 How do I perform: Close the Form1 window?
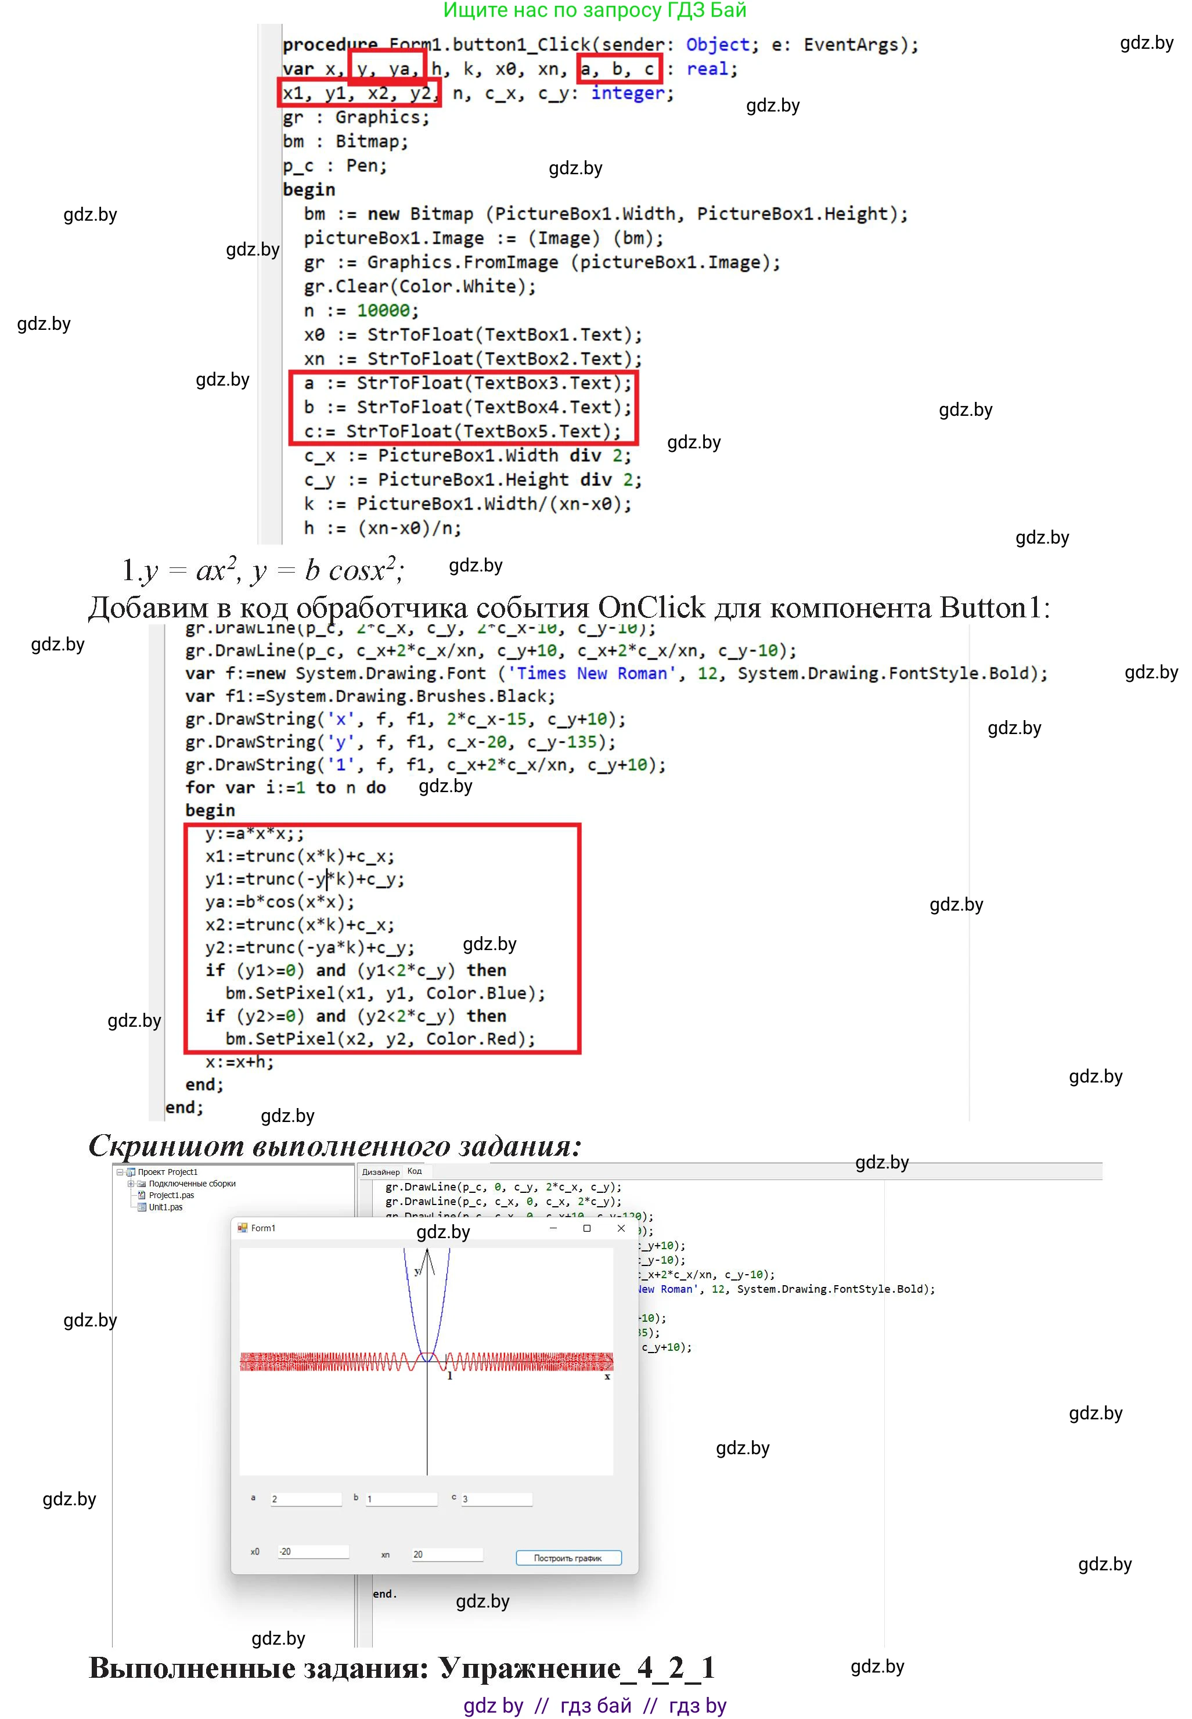(621, 1228)
